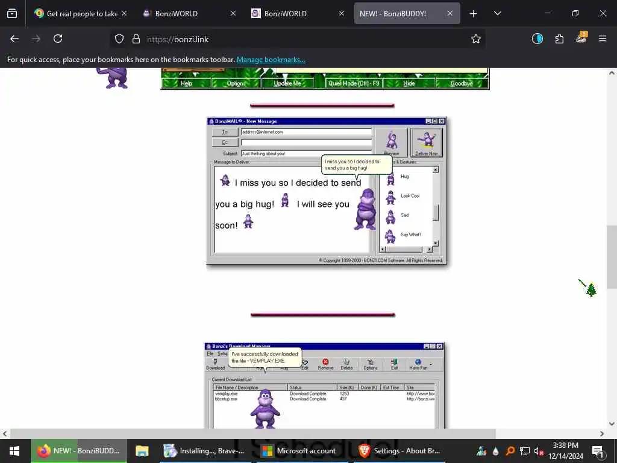
Task: Select vemplay.exe row in download list
Action: point(325,393)
